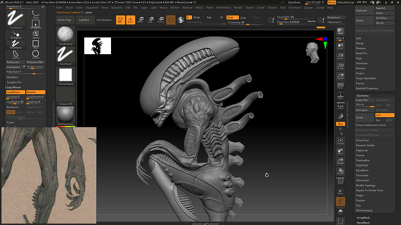The image size is (401, 225).
Task: Enable the Zadd mode
Action: point(232,18)
